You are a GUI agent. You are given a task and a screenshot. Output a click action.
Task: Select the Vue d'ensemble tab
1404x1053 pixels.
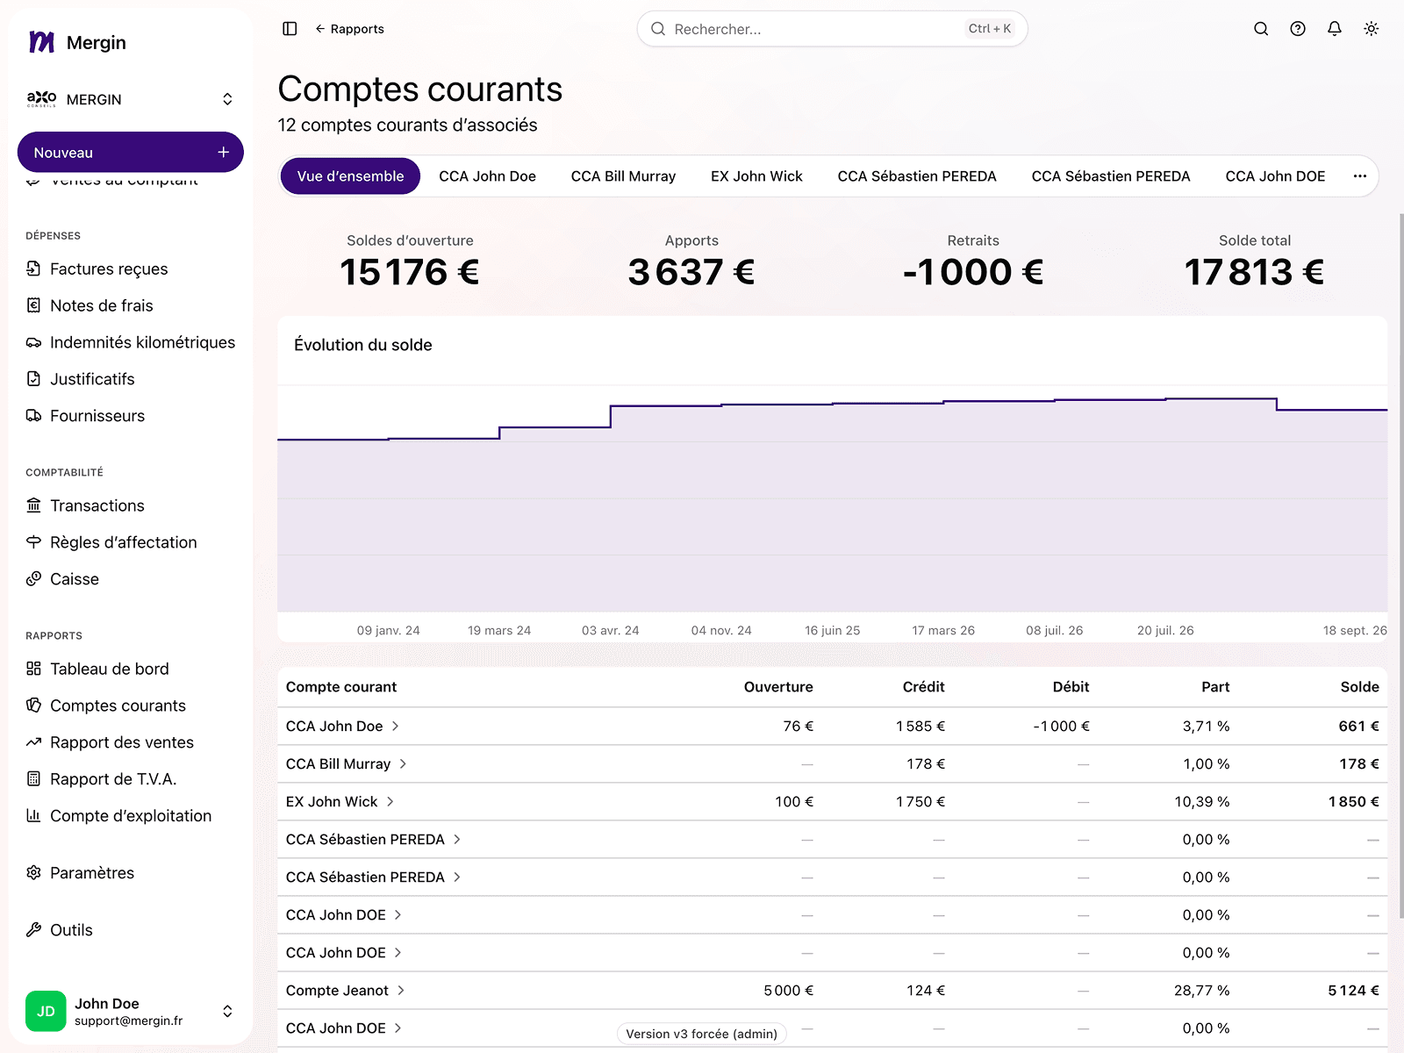[x=350, y=176]
